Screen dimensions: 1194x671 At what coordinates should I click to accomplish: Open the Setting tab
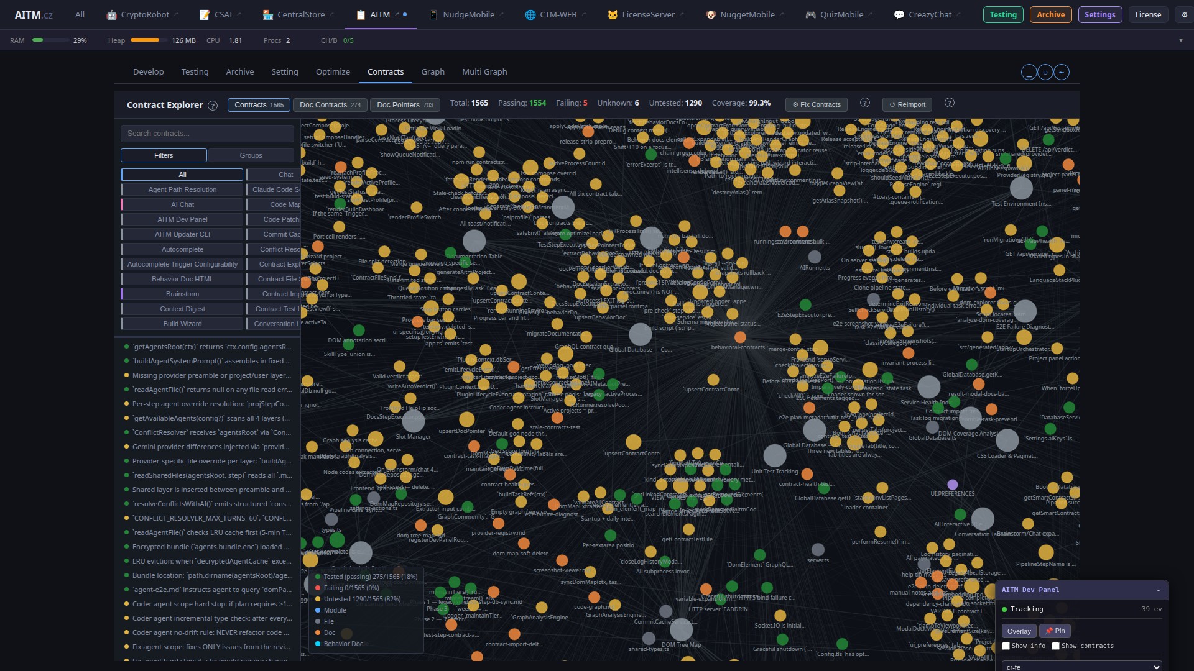click(x=285, y=72)
